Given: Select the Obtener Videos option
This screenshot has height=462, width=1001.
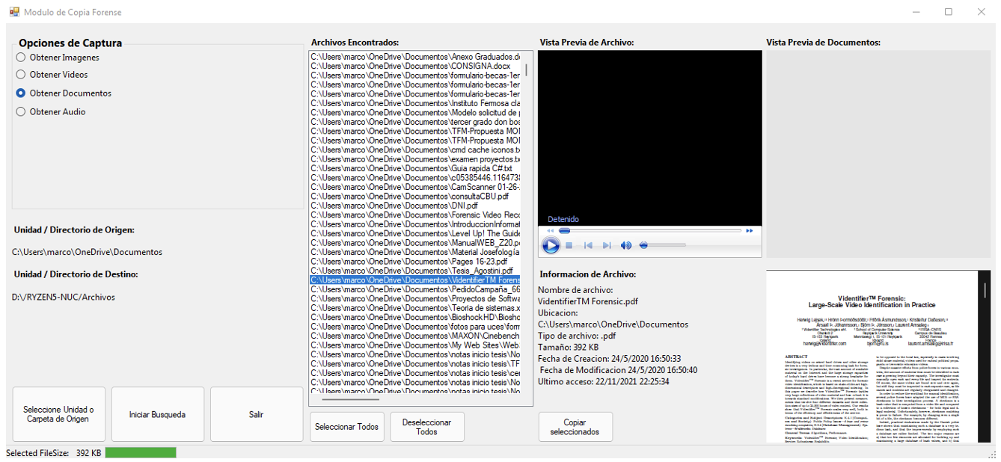Looking at the screenshot, I should (52, 75).
